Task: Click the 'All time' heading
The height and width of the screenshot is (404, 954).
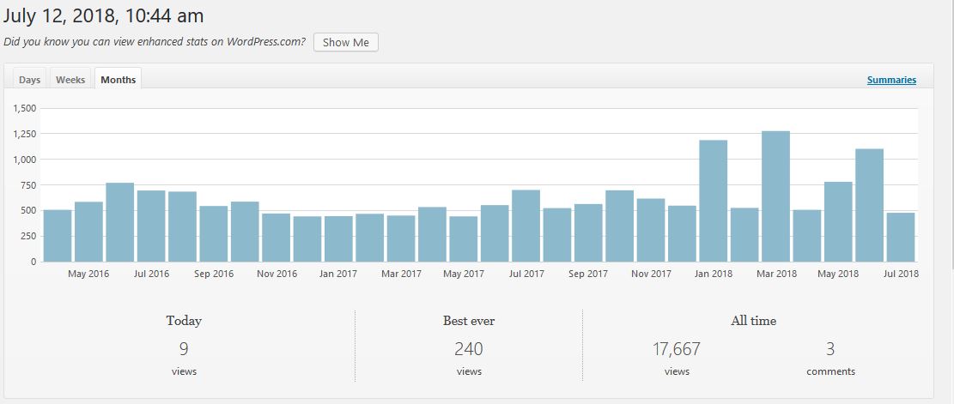Action: pyautogui.click(x=753, y=321)
